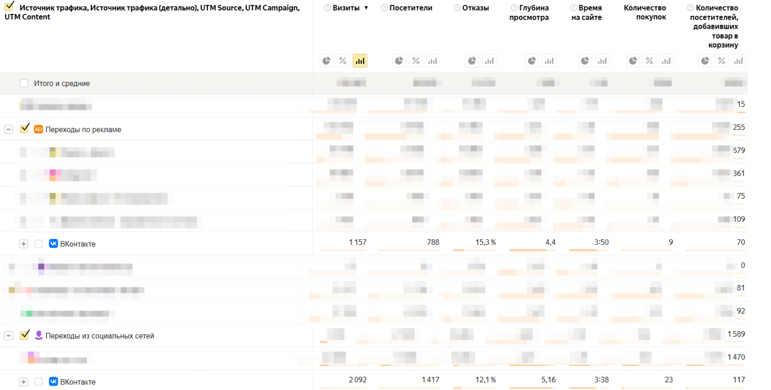Select the Переходы по рекламе row label
Image resolution: width=771 pixels, height=390 pixels.
[83, 129]
